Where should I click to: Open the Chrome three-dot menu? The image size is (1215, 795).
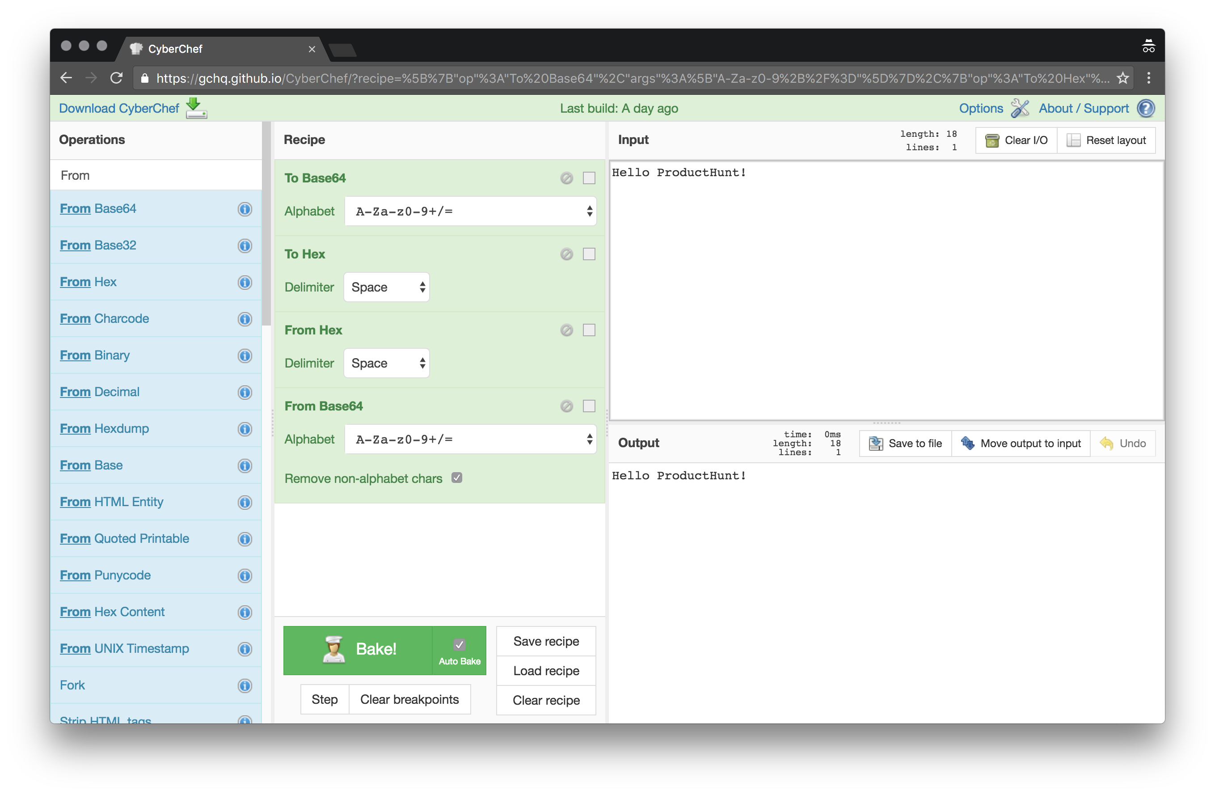pyautogui.click(x=1149, y=78)
